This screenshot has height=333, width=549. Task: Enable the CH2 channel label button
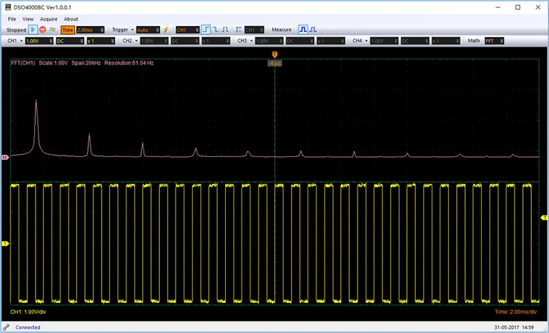click(127, 41)
